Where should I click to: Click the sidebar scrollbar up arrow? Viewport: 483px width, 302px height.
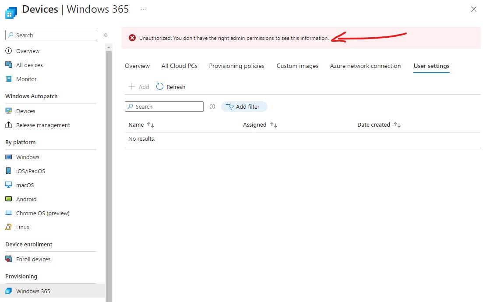tap(109, 47)
